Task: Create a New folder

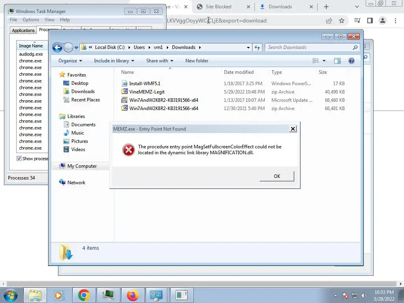Action: click(197, 61)
